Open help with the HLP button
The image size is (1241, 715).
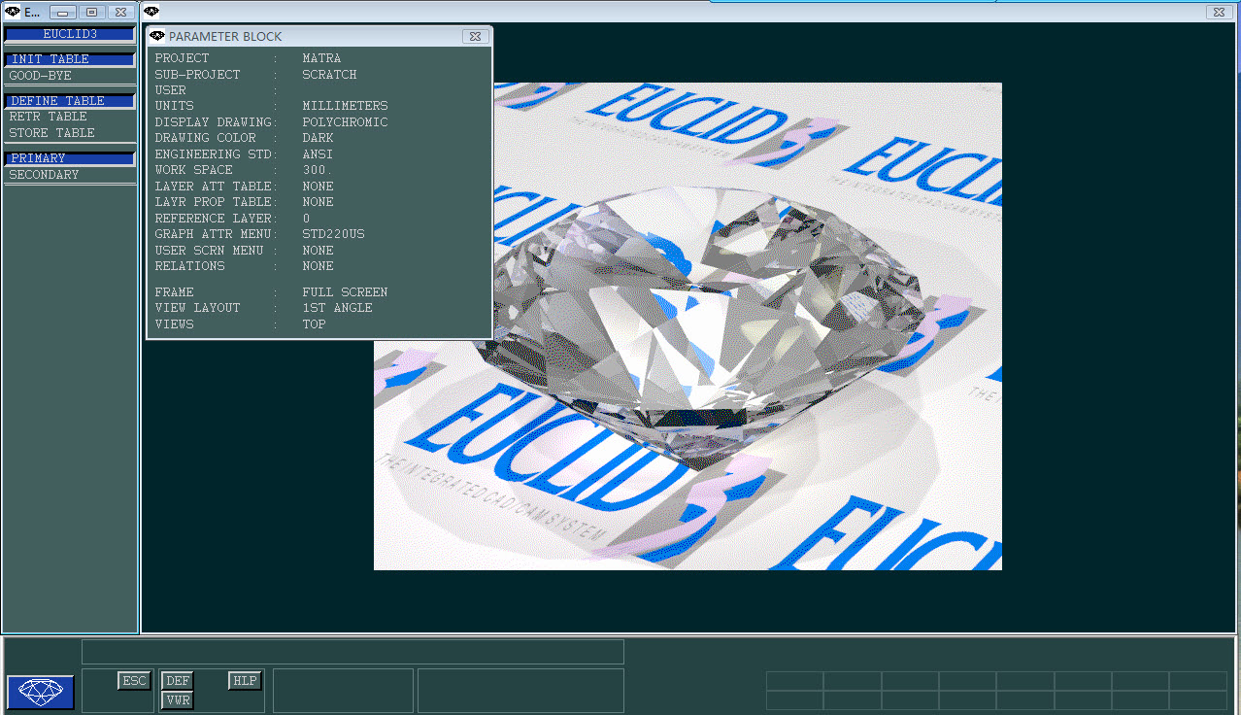coord(245,681)
